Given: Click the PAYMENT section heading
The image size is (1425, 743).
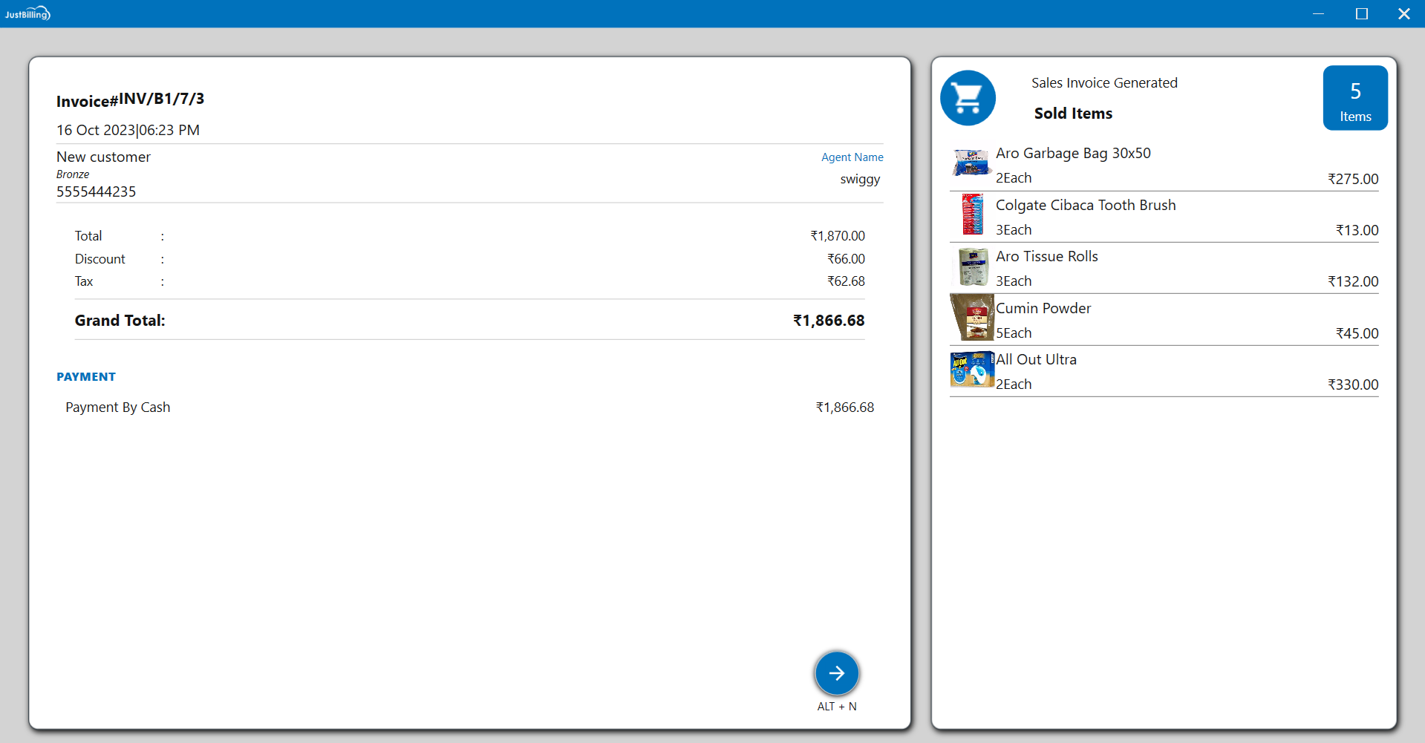Looking at the screenshot, I should (x=86, y=377).
